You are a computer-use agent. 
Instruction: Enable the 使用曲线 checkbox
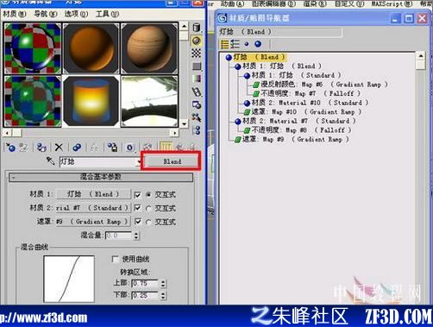(115, 259)
